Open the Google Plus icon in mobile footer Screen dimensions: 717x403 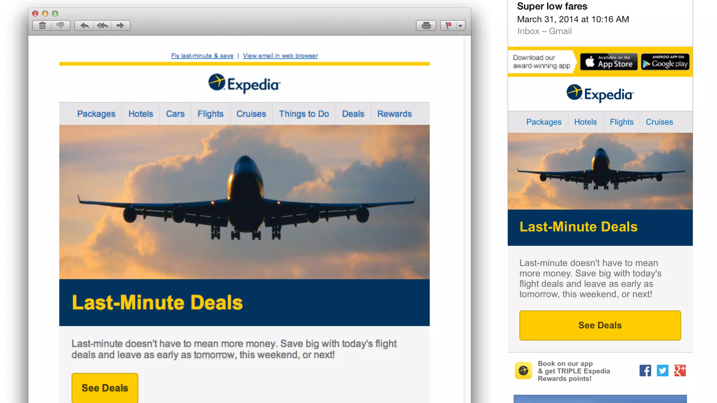tap(680, 370)
